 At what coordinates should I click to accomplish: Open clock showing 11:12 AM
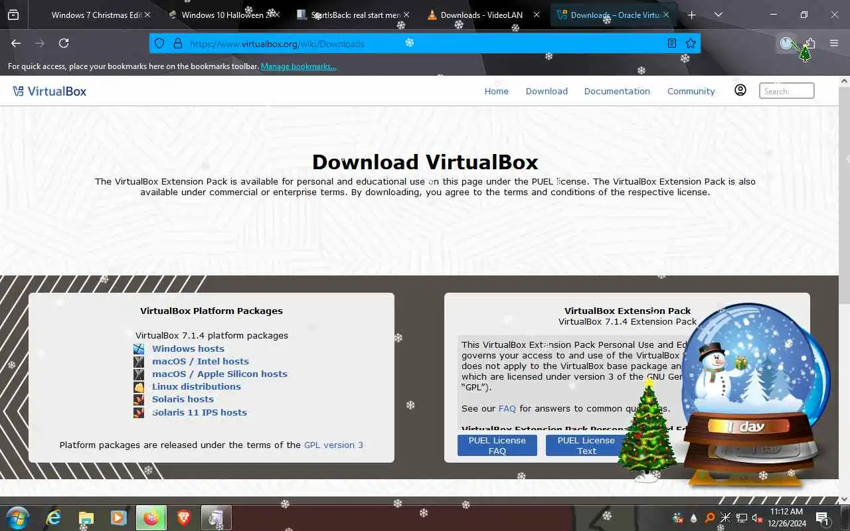pos(788,518)
